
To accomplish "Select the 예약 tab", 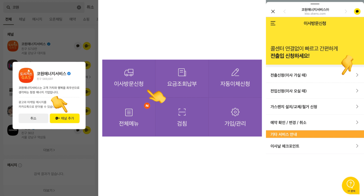I will point(73,19).
